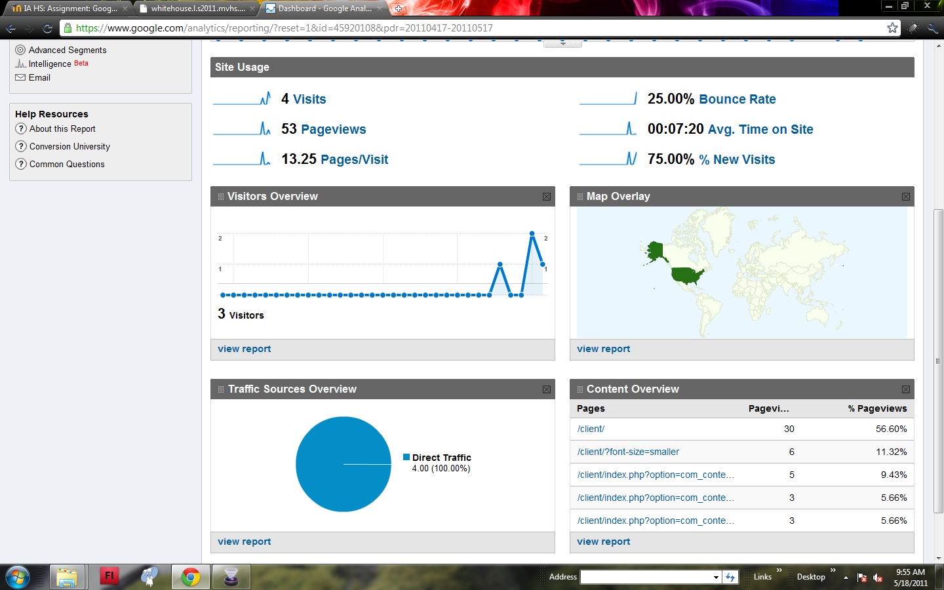Open the Advanced Segments icon in the sidebar
This screenshot has width=944, height=590.
[20, 50]
